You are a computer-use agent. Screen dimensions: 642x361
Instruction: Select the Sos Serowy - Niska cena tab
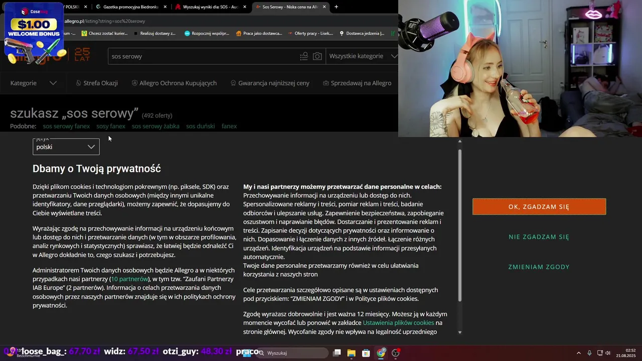point(290,7)
